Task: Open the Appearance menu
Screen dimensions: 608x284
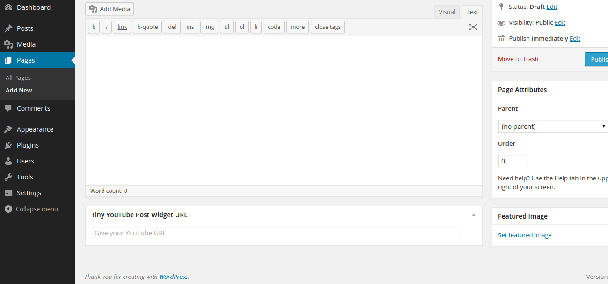Action: pos(37,129)
